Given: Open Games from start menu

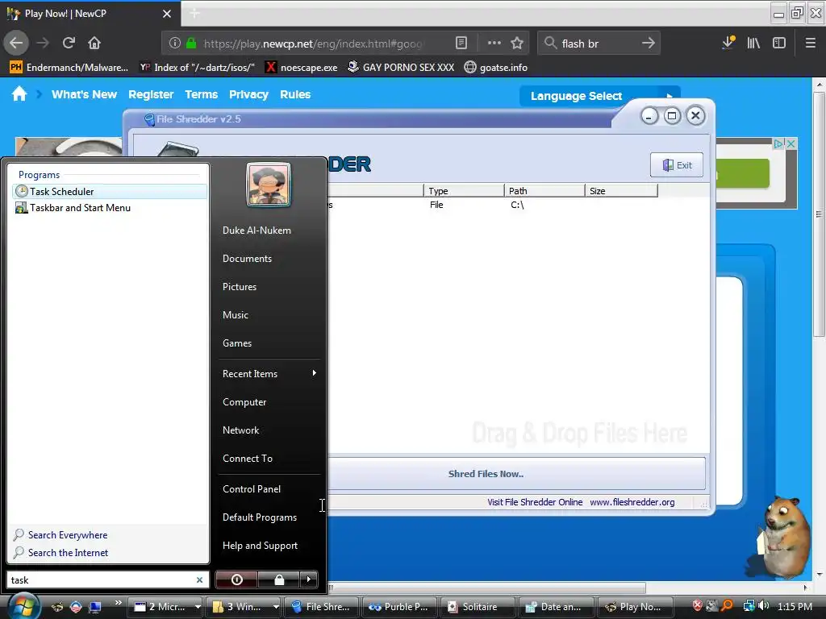Looking at the screenshot, I should coord(237,343).
